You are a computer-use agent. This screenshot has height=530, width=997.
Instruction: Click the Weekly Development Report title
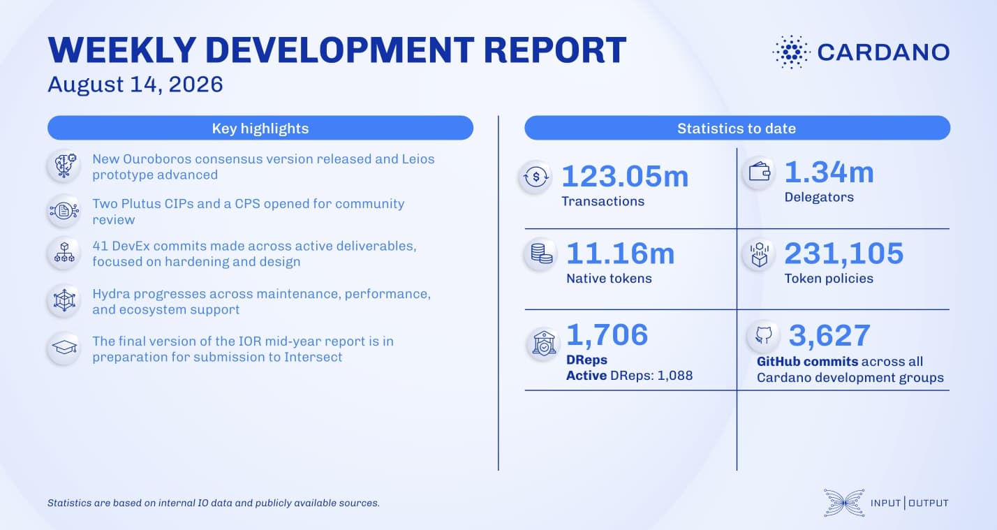click(x=337, y=51)
